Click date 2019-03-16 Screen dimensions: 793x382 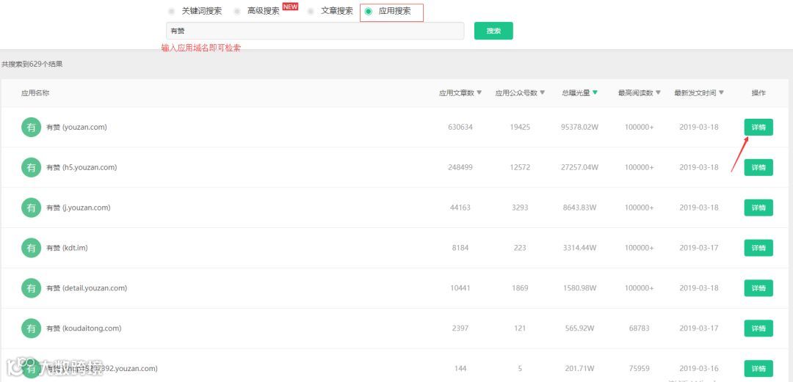[699, 368]
